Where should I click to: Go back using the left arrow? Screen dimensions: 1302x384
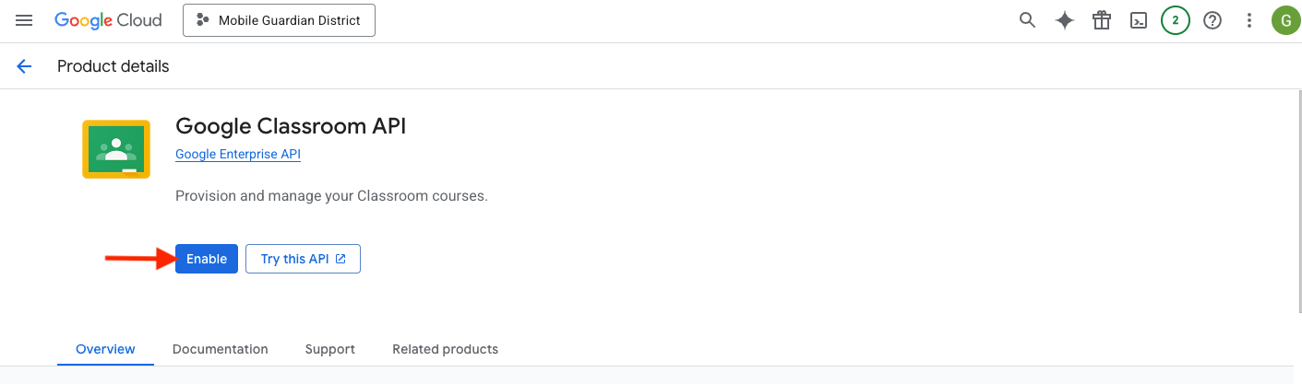(24, 66)
